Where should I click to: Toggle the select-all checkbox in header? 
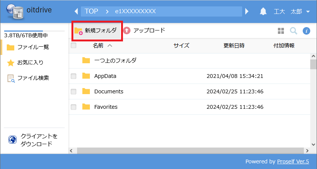[x=74, y=46]
